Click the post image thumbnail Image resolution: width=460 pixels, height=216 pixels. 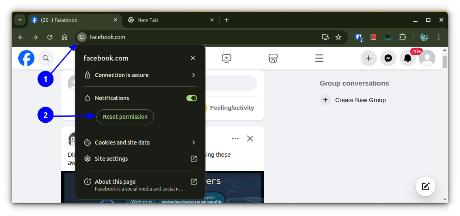click(x=163, y=187)
